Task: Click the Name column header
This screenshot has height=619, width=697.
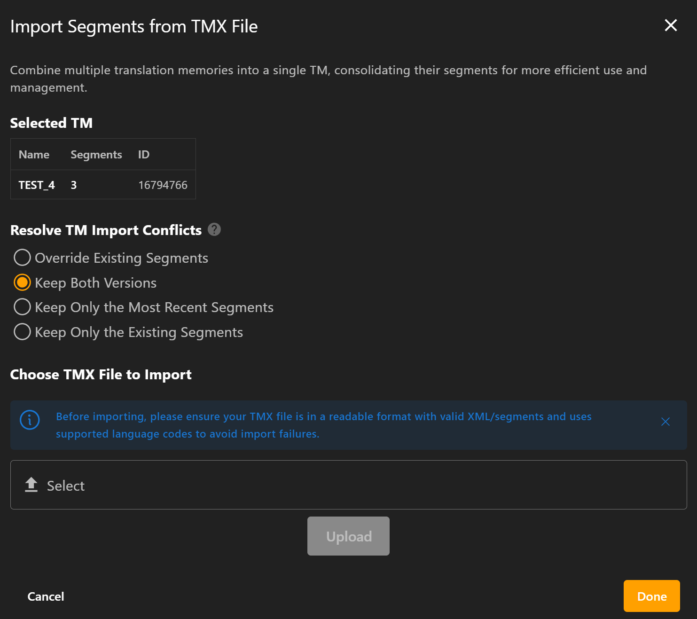Action: 34,155
